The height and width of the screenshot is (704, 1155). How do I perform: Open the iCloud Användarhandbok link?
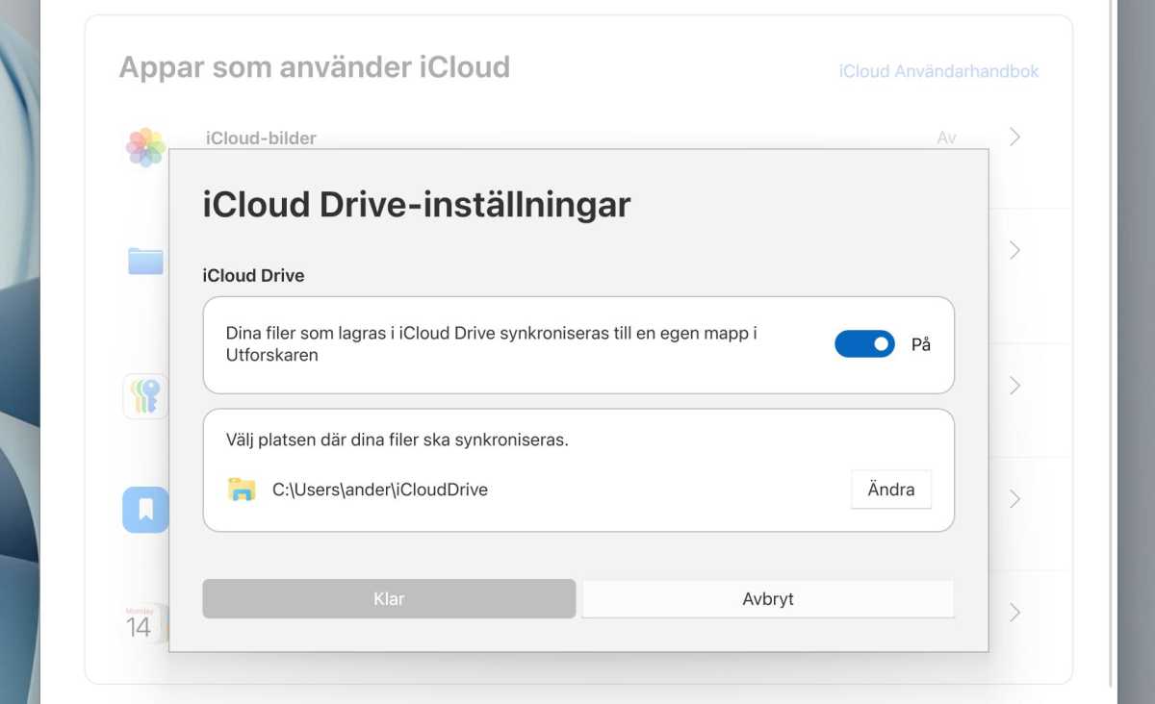[938, 70]
